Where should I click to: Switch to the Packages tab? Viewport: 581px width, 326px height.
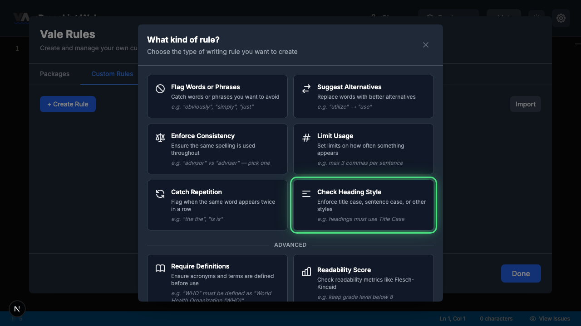point(54,74)
